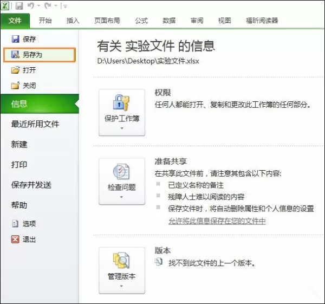
Task: Click the 版本 heading
Action: pos(162,250)
